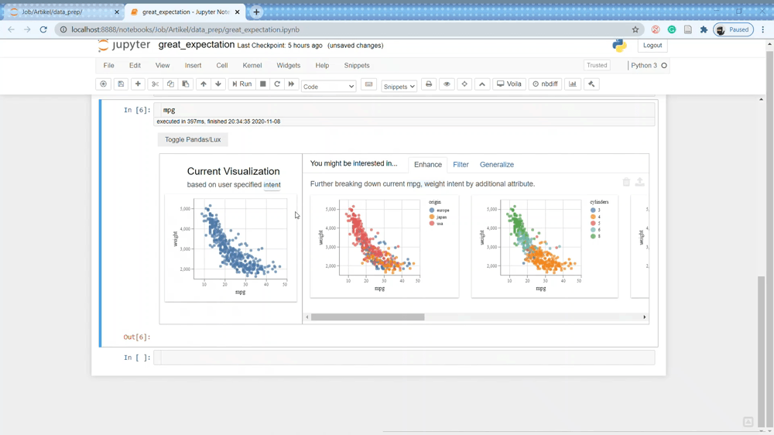Toggle the Trusted notebook indicator

[597, 66]
